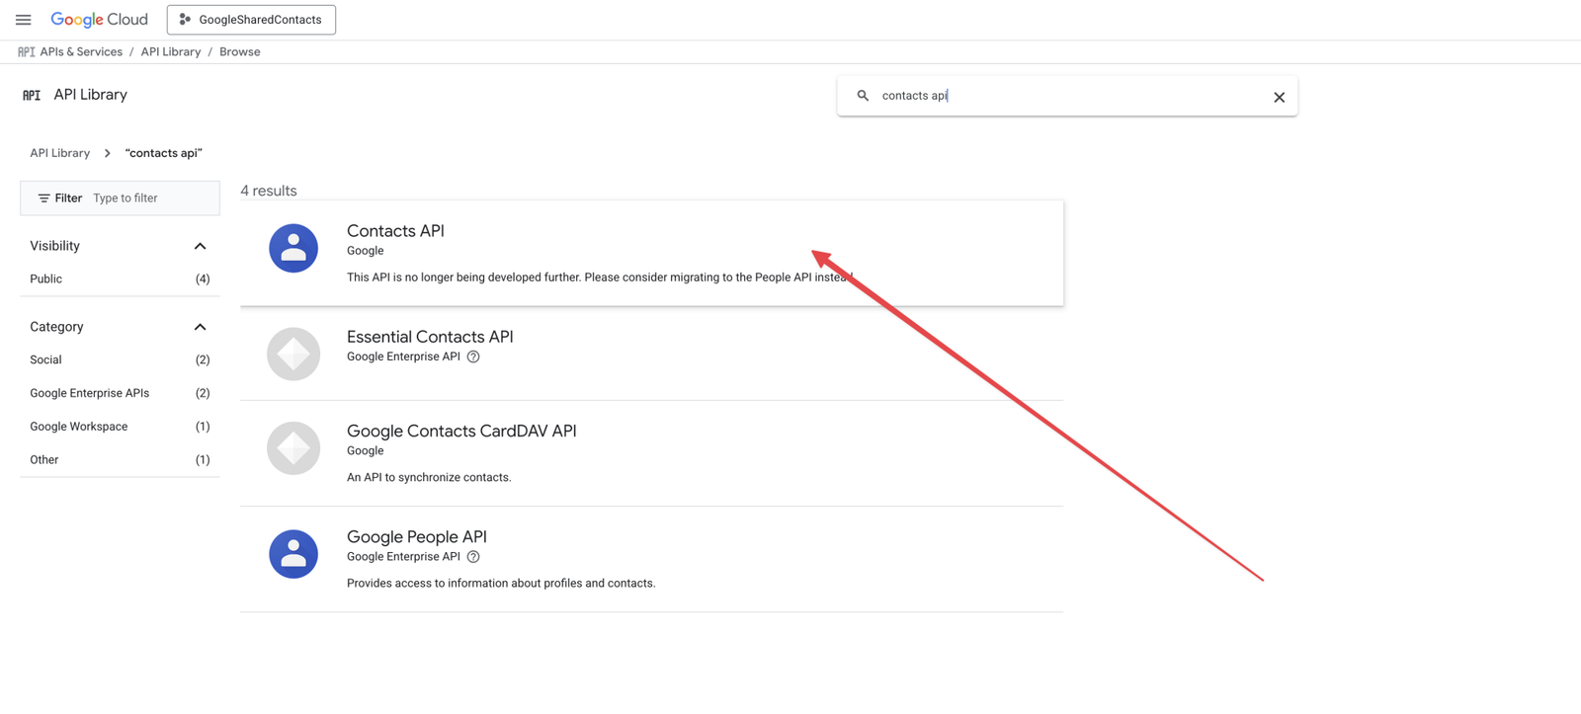Open the Google Contacts CardDAV API result

click(651, 453)
